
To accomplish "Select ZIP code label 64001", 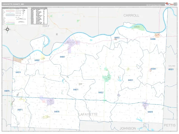I will [x=154, y=69].
